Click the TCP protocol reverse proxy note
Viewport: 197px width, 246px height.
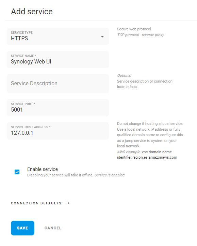(141, 35)
